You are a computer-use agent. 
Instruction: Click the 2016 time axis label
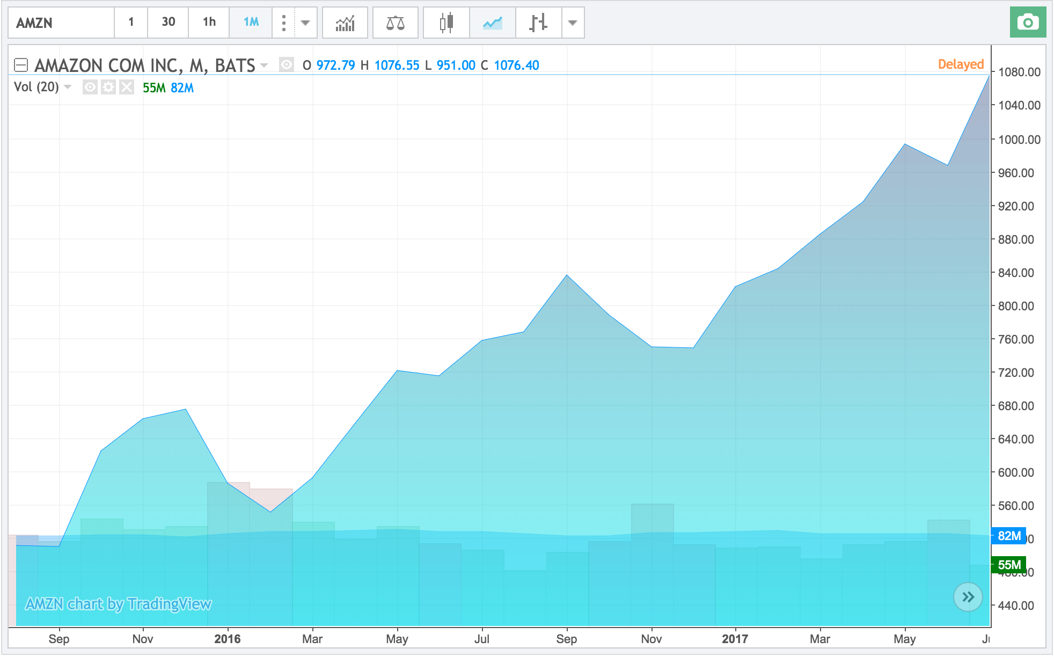click(227, 639)
